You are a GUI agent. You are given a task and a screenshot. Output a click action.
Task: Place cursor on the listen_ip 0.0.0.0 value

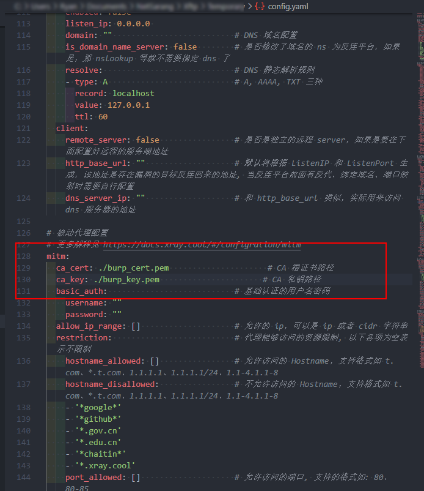pos(133,23)
